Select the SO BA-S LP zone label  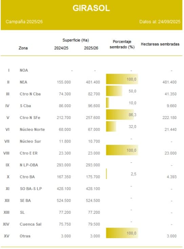click(31, 189)
